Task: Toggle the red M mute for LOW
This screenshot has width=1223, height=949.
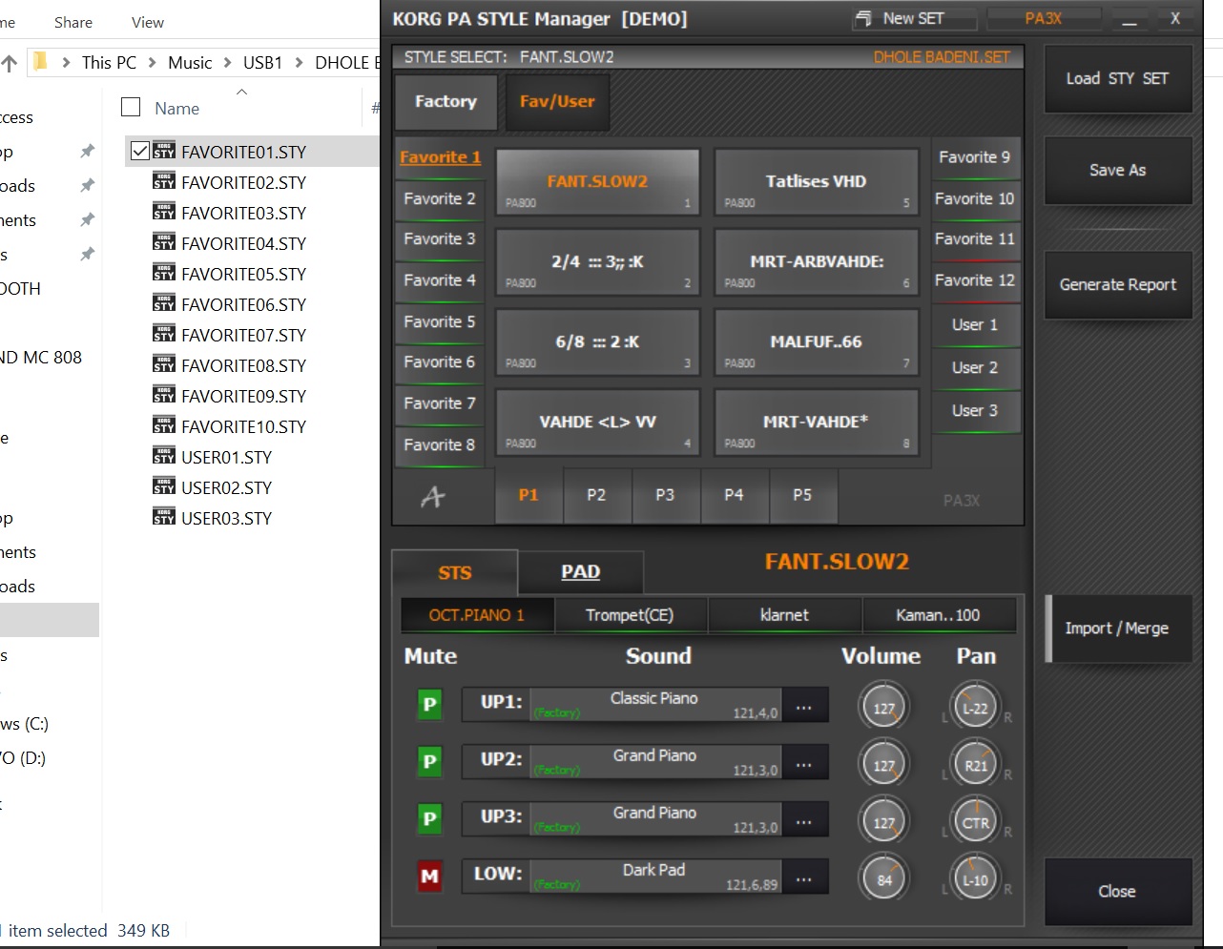Action: tap(429, 877)
